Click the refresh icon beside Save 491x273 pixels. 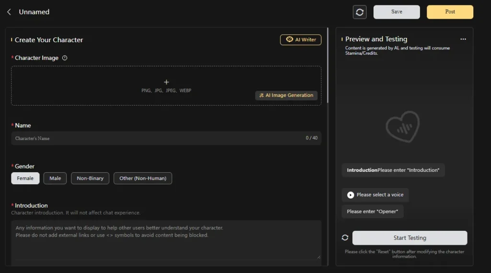point(360,12)
